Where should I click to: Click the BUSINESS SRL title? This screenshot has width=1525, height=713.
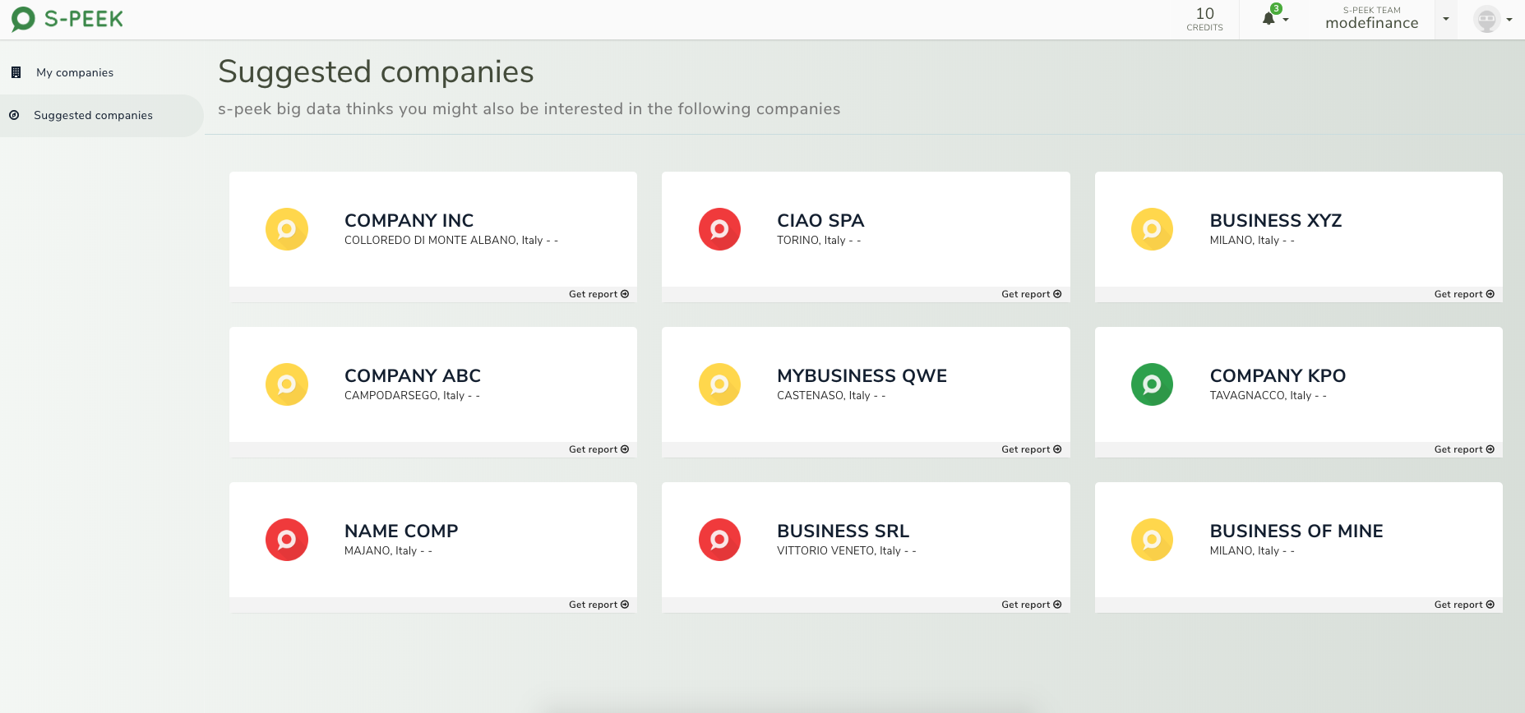click(x=843, y=531)
